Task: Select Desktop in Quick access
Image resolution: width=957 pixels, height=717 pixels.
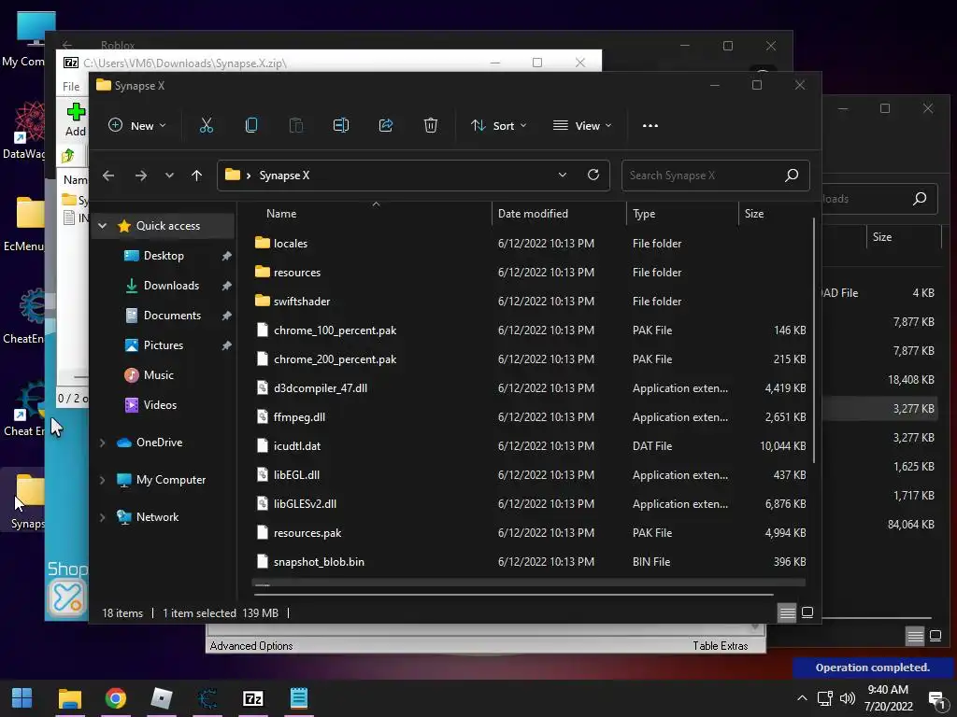Action: (x=163, y=256)
